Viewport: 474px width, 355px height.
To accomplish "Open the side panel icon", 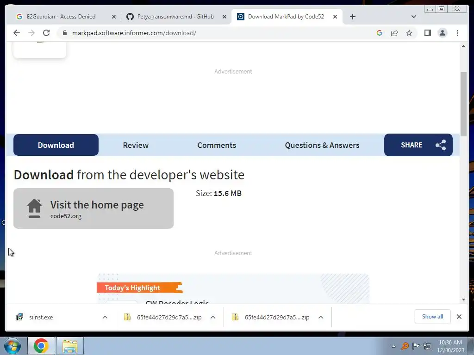I will point(427,33).
